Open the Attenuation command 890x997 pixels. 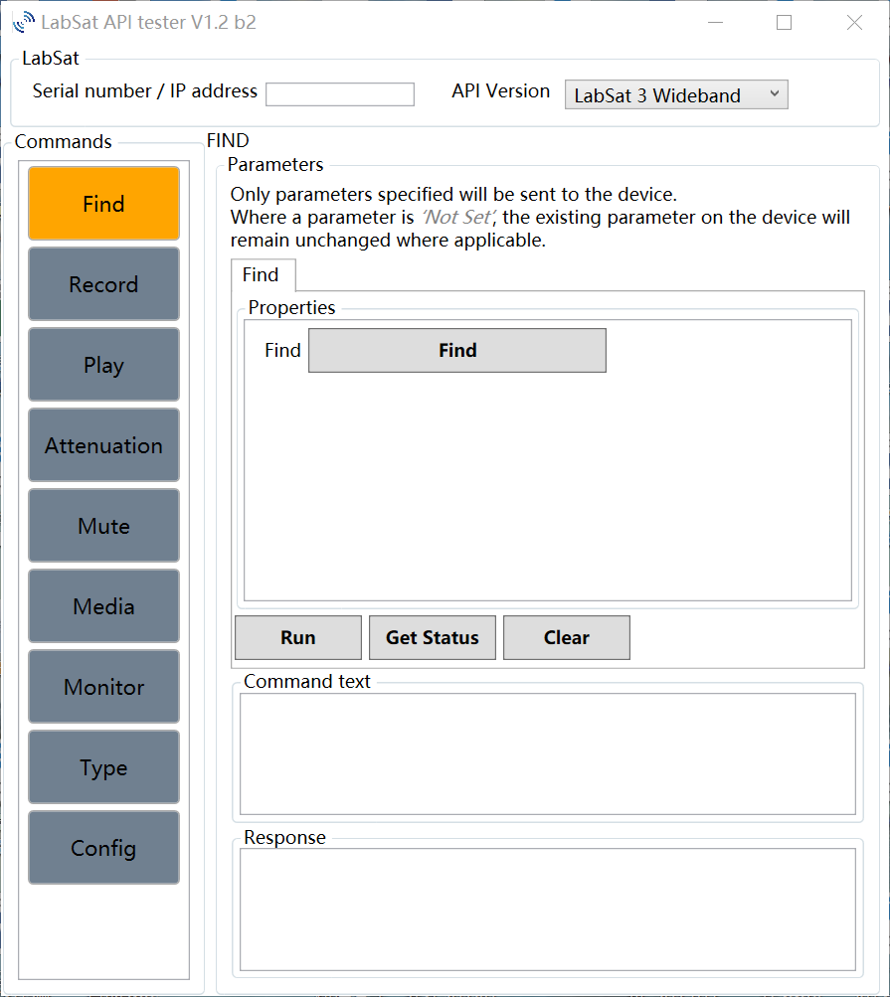click(x=103, y=445)
